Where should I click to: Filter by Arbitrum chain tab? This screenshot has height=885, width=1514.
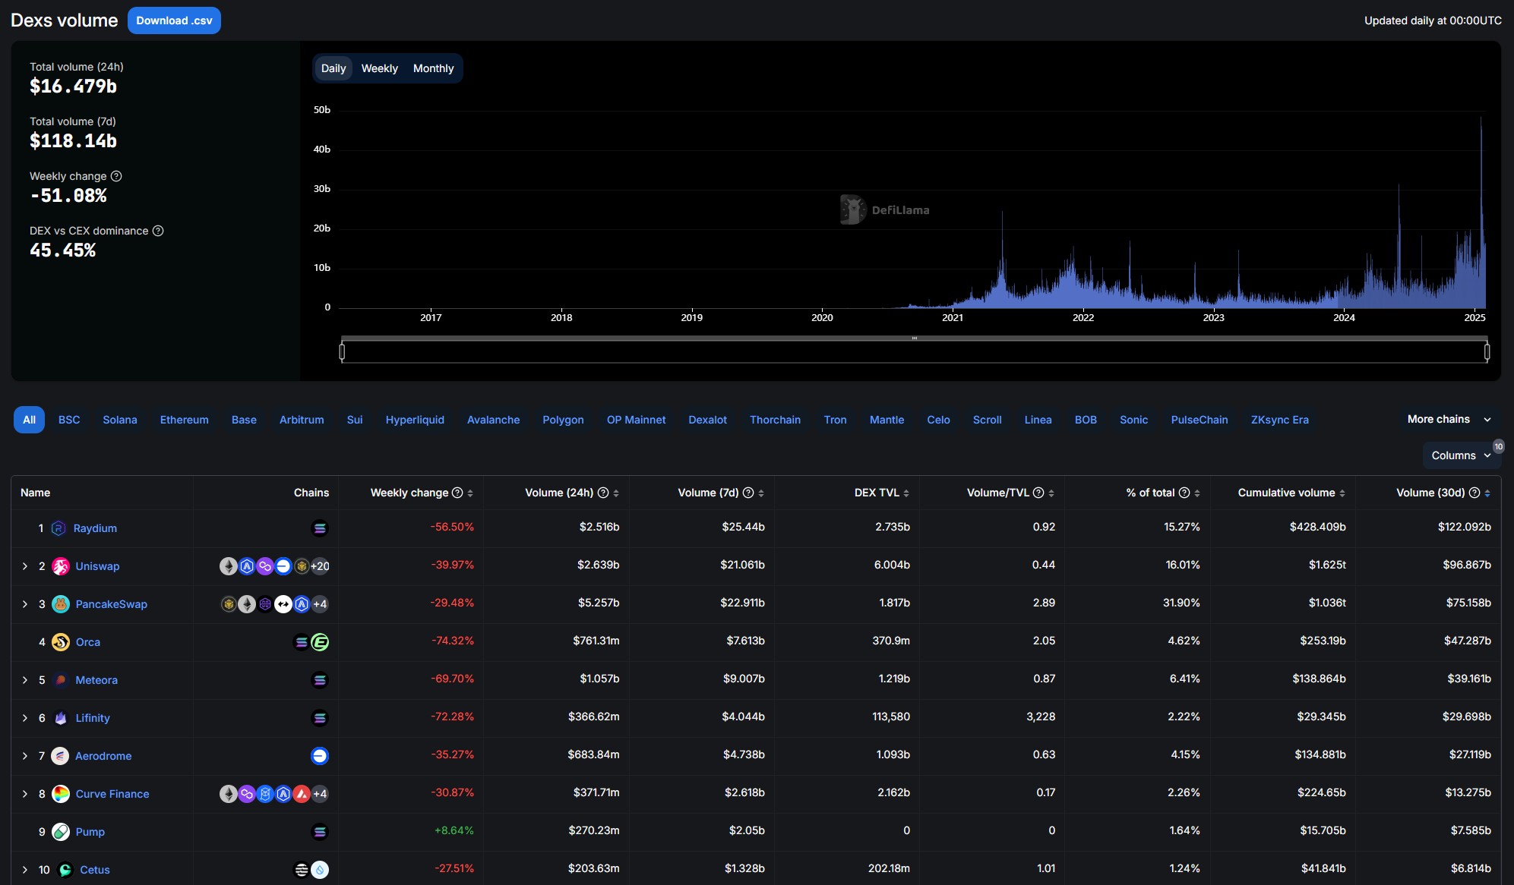(302, 420)
